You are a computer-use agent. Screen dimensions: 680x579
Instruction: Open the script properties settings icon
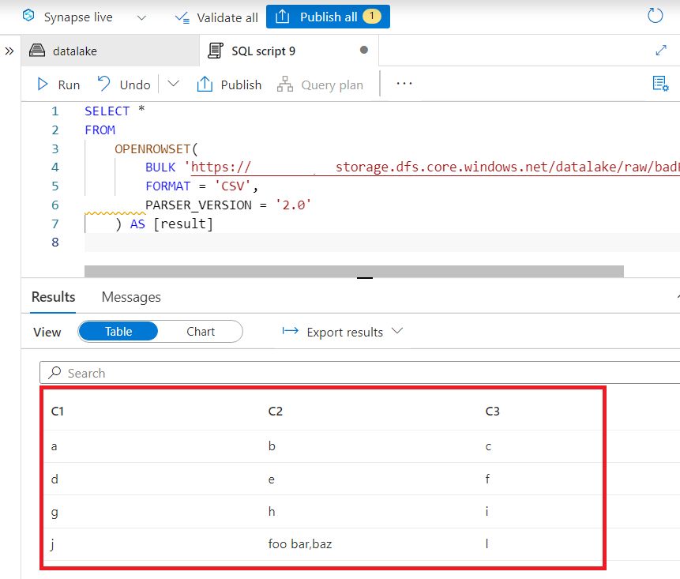(660, 83)
